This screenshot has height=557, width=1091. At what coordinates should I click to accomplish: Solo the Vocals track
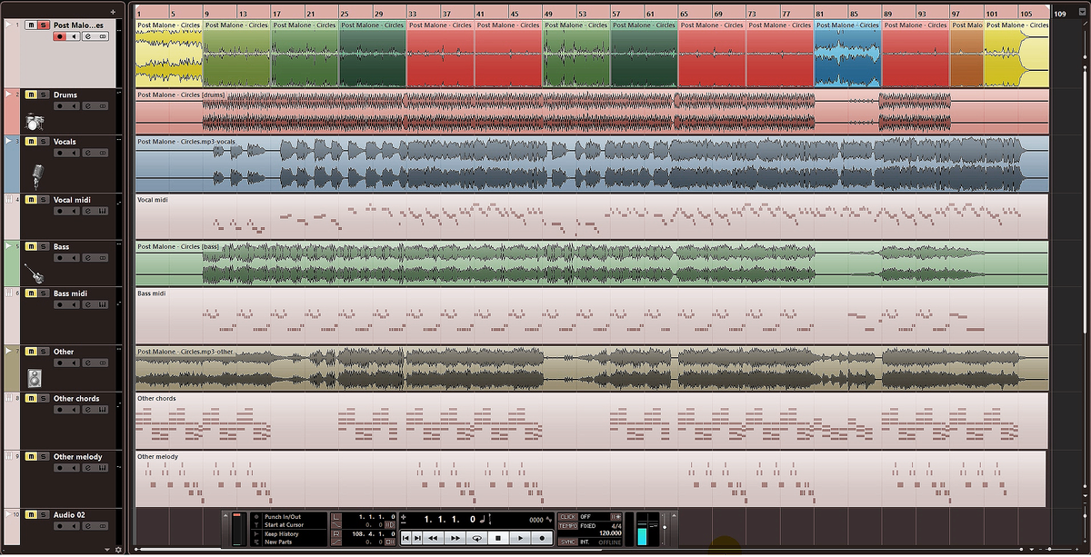(x=43, y=142)
